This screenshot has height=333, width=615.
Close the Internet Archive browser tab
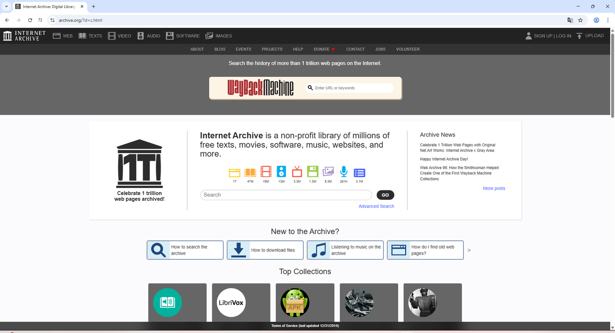[82, 6]
